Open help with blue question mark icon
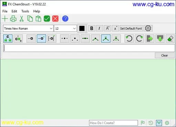Image resolution: width=176 pixels, height=127 pixels. 65,18
